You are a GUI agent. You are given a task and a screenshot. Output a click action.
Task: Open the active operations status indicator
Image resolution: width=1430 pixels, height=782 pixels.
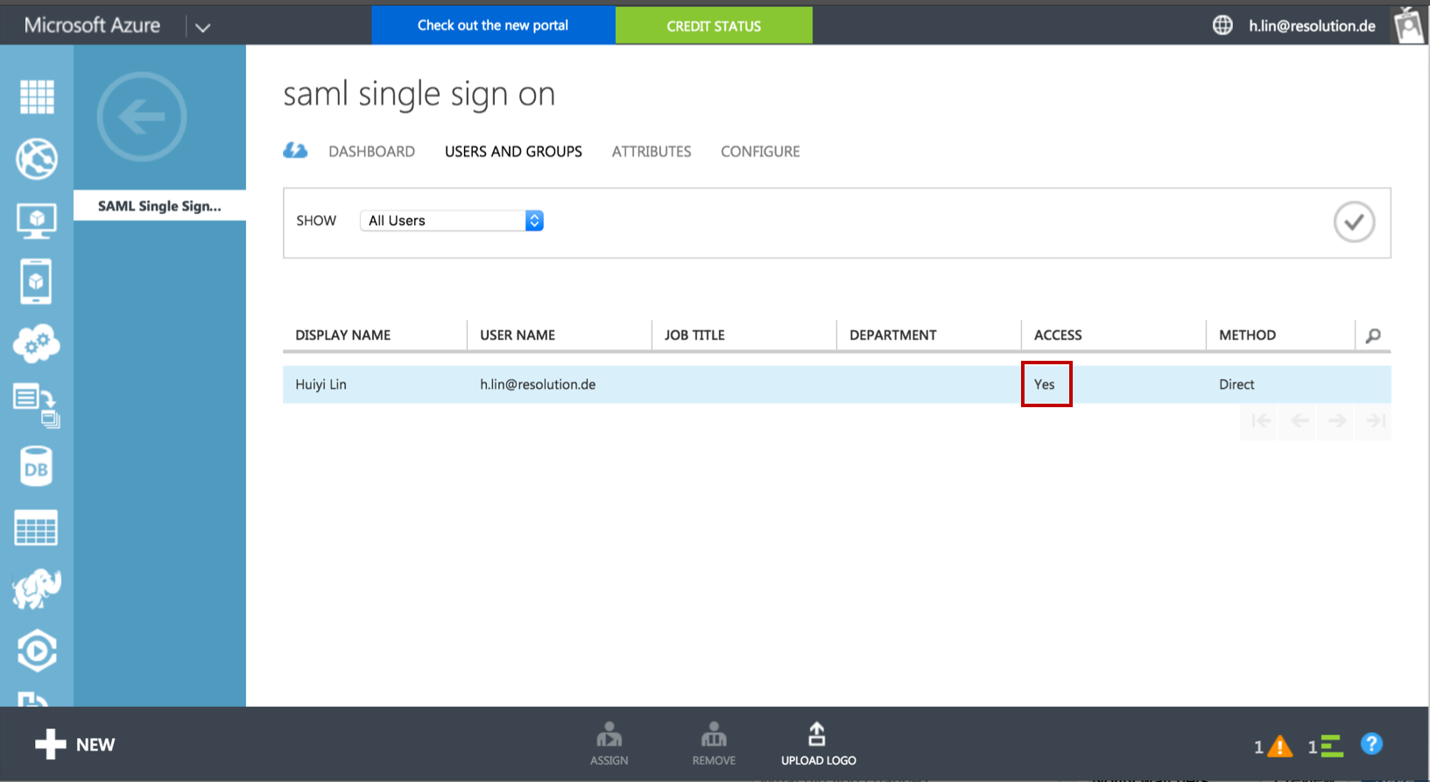(x=1326, y=746)
